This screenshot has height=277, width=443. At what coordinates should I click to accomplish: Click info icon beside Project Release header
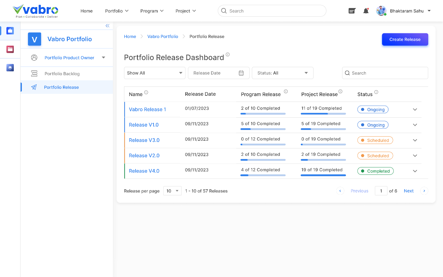(341, 92)
